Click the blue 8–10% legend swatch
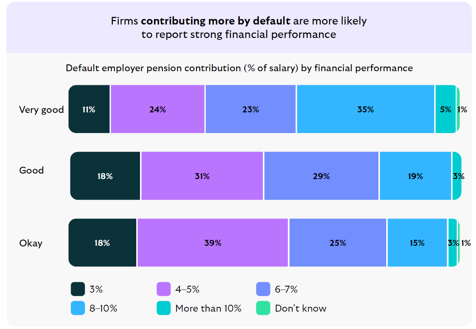Screen dimensions: 476x329 pyautogui.click(x=78, y=308)
